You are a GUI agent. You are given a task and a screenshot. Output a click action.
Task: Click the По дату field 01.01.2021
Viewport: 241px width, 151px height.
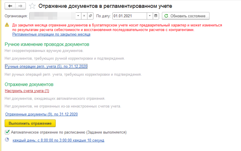pos(129,16)
